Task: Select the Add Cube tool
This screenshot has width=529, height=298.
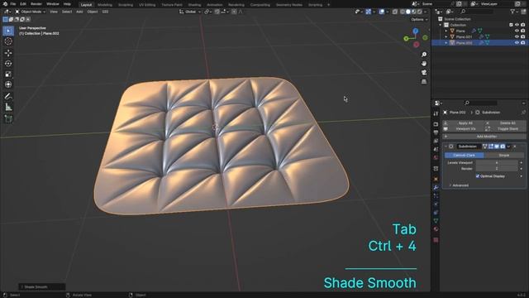Action: pyautogui.click(x=8, y=118)
